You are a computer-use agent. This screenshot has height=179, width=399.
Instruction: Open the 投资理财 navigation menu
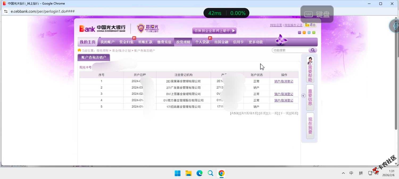[183, 42]
